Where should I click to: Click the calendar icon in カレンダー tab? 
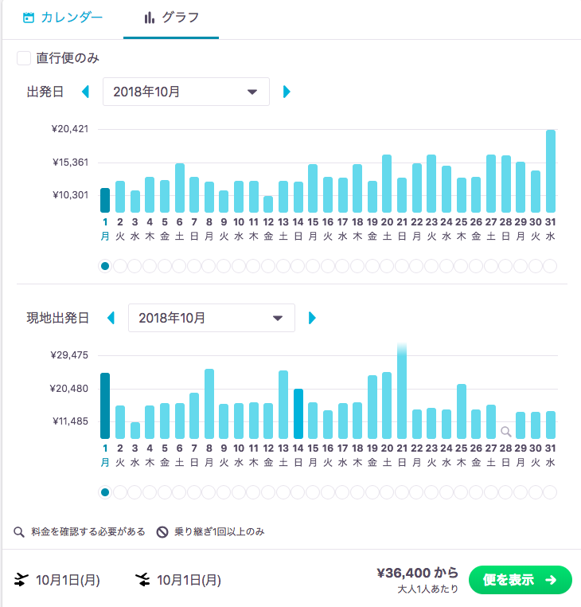tap(29, 18)
